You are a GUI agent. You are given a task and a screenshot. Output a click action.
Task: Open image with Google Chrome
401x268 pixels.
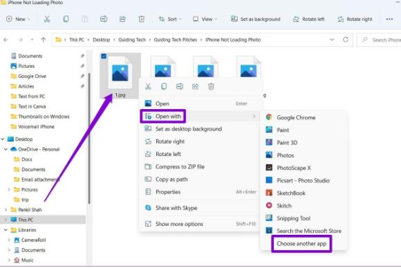point(304,117)
